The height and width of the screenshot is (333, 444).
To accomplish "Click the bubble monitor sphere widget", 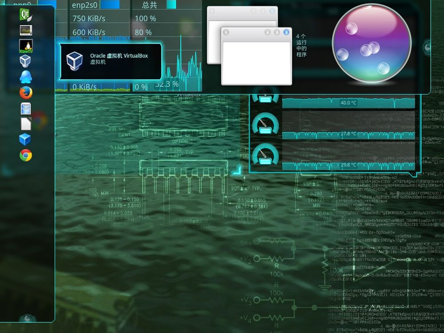I will 371,44.
